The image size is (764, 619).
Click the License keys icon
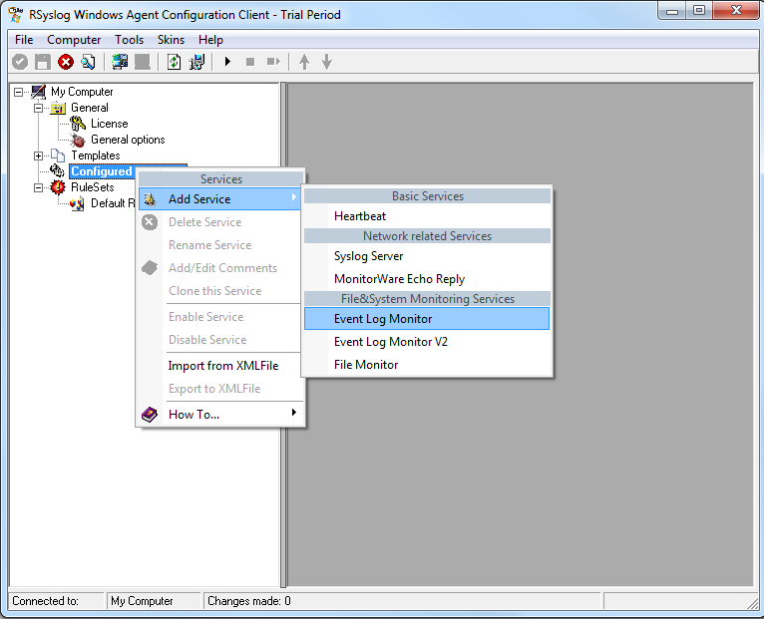tap(78, 124)
